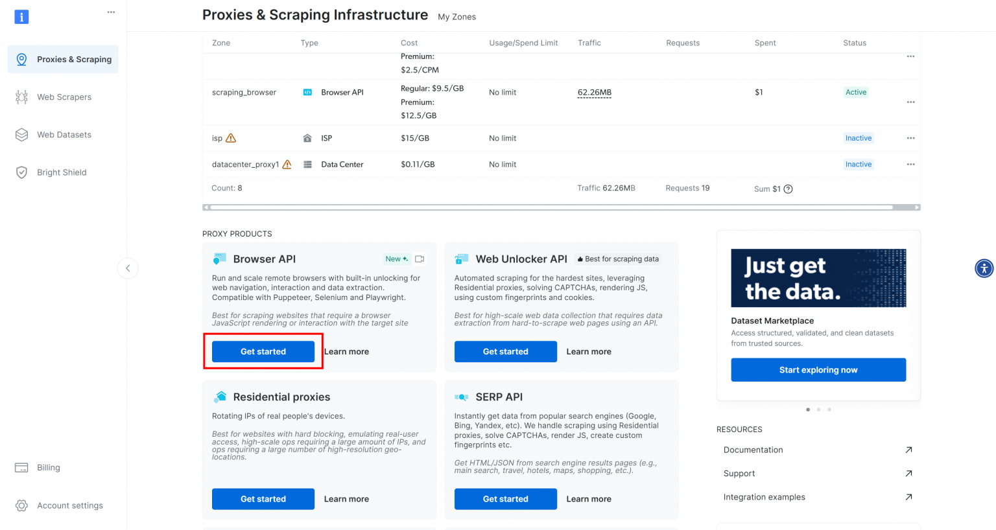Click the Web Scrapers sidebar icon
This screenshot has height=530, width=996.
(x=21, y=97)
